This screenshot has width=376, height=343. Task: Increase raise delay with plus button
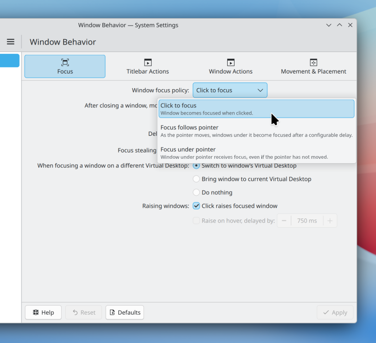(x=330, y=220)
